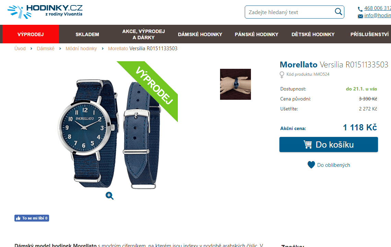The image size is (391, 247).
Task: Open Módní hodinky breadcrumb link
Action: pos(81,49)
